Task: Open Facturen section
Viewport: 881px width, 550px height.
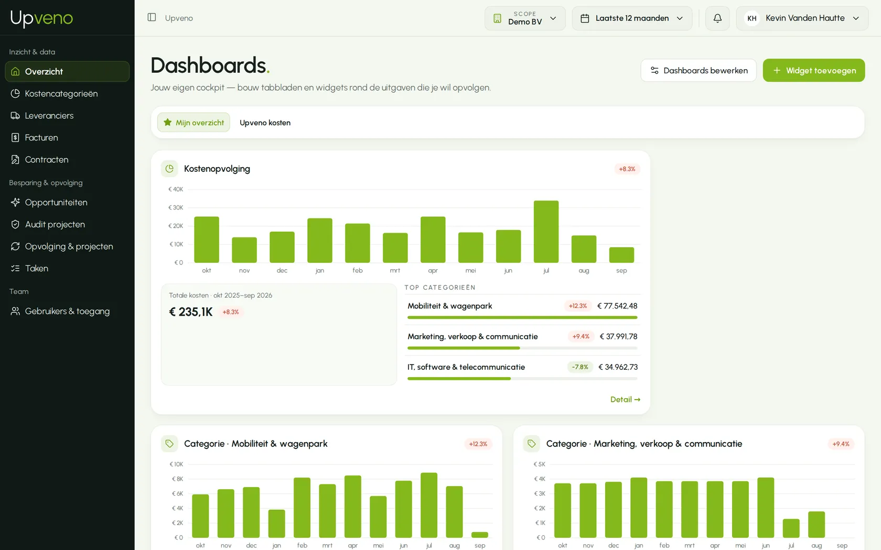Action: 67,138
